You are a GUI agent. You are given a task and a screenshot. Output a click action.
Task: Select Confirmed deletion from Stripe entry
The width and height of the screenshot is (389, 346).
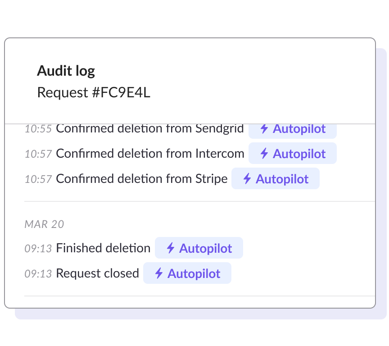point(141,179)
